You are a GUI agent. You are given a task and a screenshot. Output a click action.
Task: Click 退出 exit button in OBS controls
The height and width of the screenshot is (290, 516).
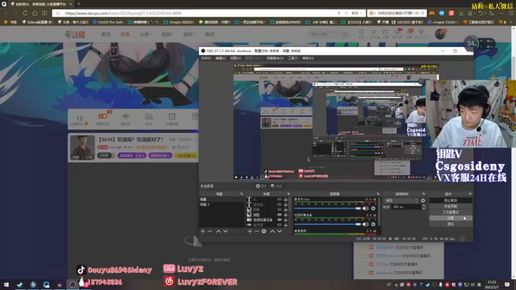(x=450, y=224)
